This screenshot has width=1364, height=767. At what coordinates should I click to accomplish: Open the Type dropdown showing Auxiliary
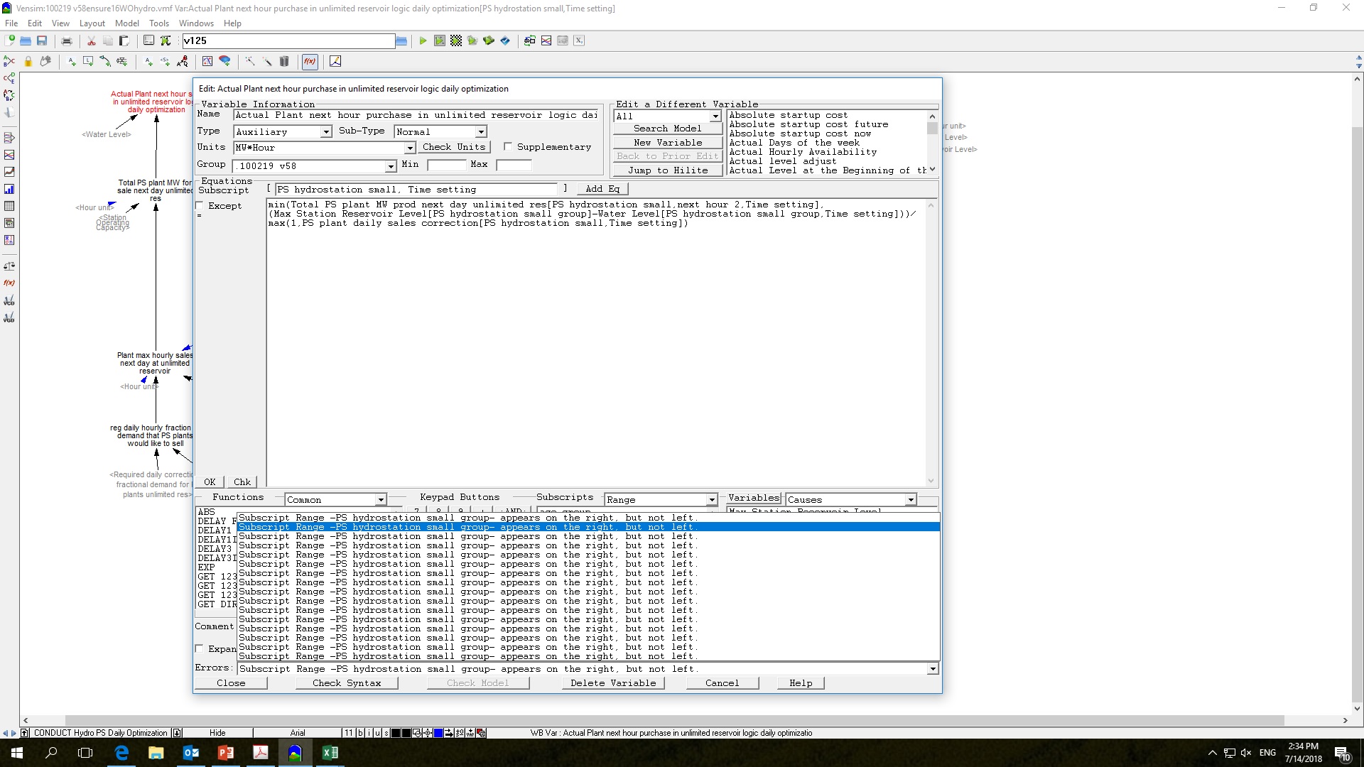325,132
